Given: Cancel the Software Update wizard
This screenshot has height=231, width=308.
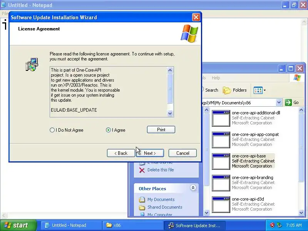Looking at the screenshot, I should pos(182,153).
